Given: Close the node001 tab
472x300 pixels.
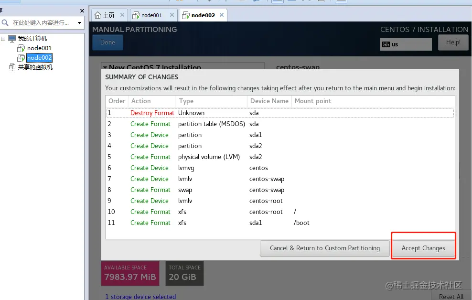Looking at the screenshot, I should (172, 15).
